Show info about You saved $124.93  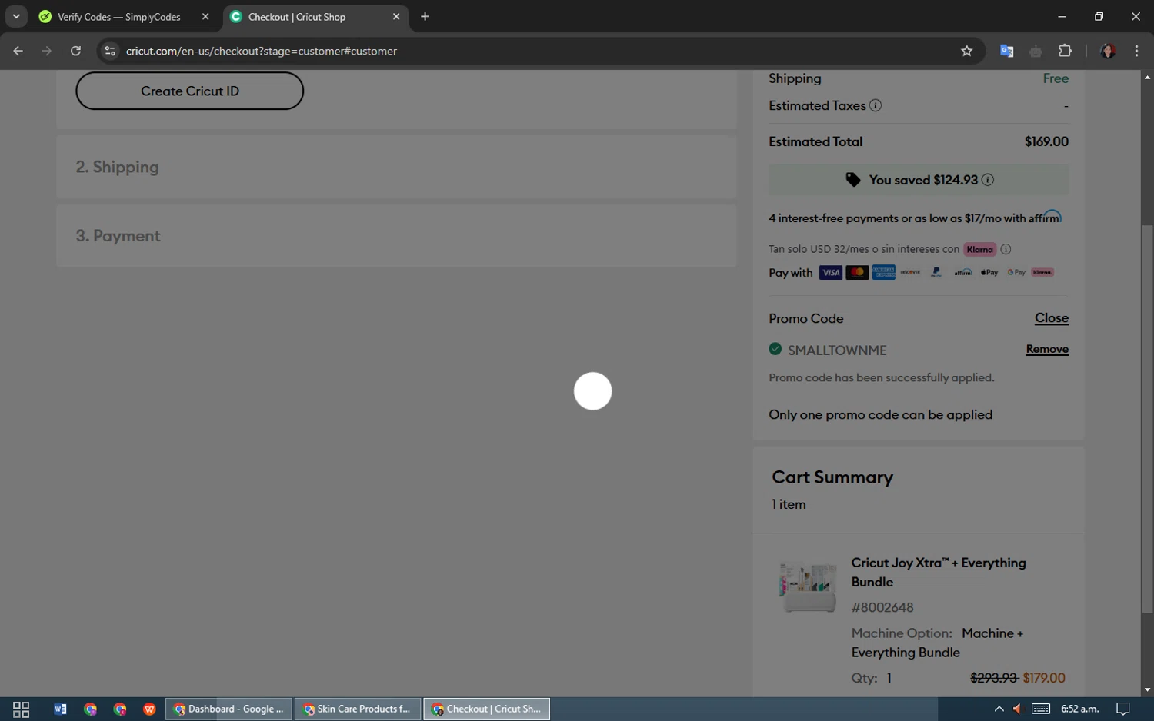[988, 180]
